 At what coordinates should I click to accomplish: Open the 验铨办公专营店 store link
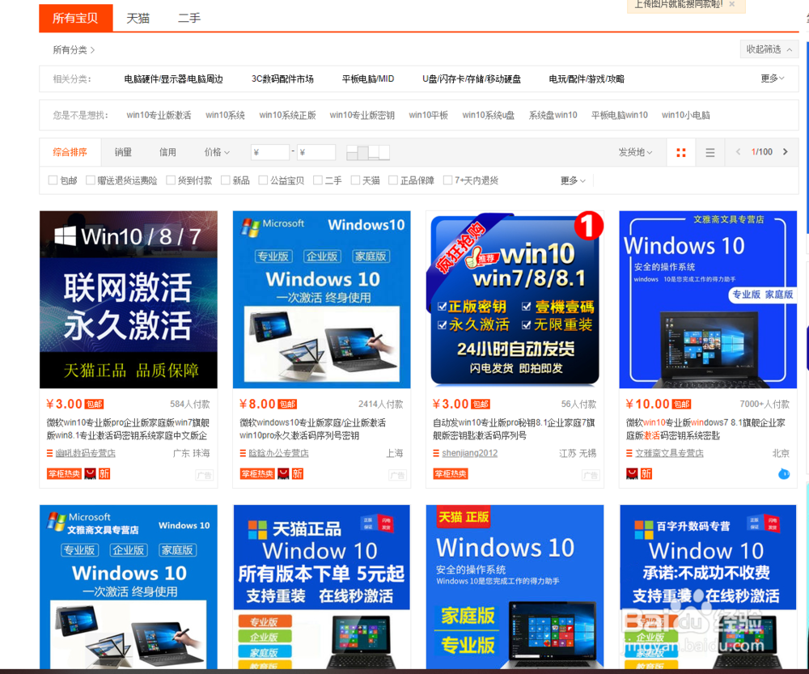point(277,453)
